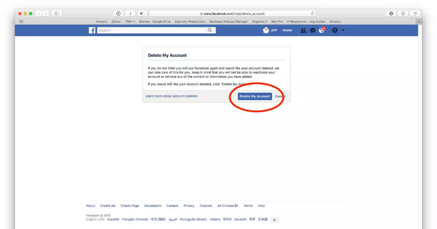Expand the account settings dropdown arrow
Screen dimensions: 437x229
click(343, 31)
